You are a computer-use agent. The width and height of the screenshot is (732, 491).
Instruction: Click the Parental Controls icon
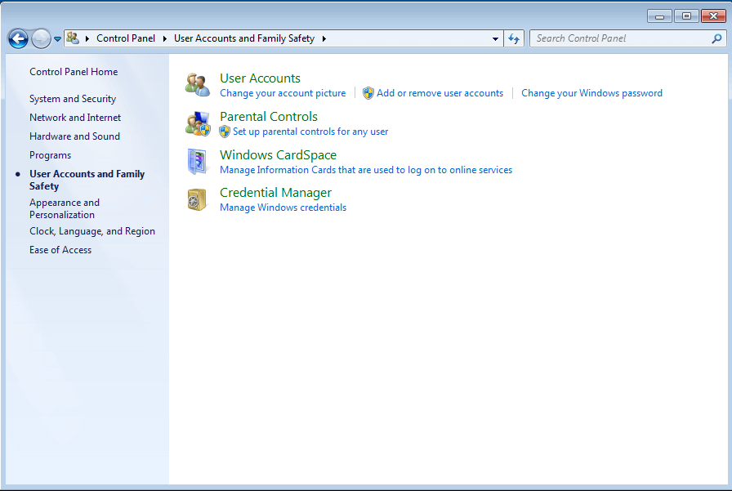pos(198,123)
